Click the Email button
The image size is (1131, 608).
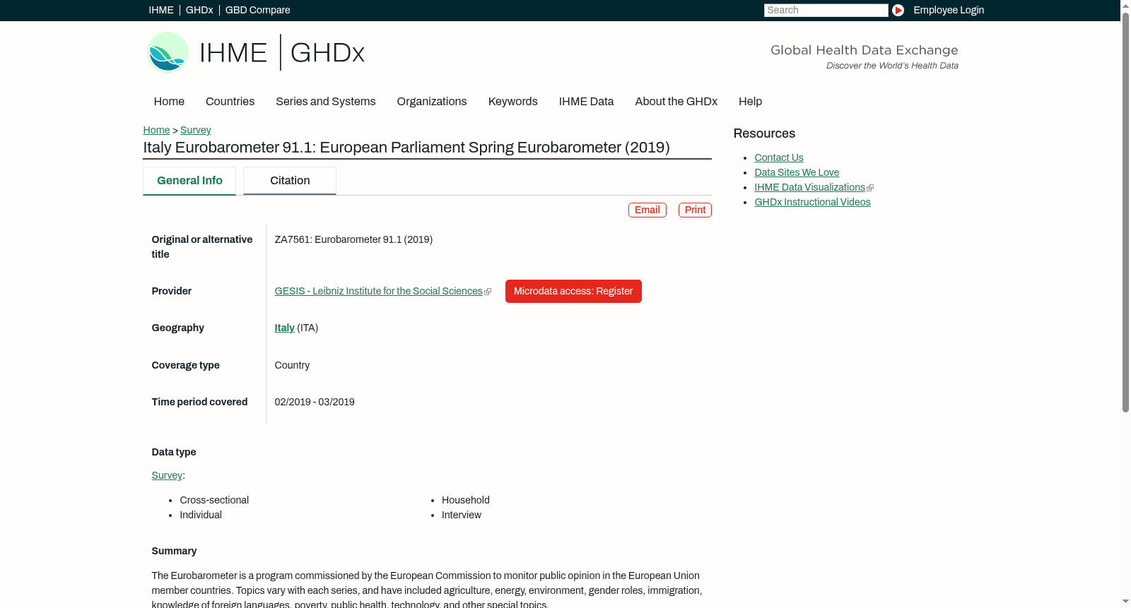(647, 210)
